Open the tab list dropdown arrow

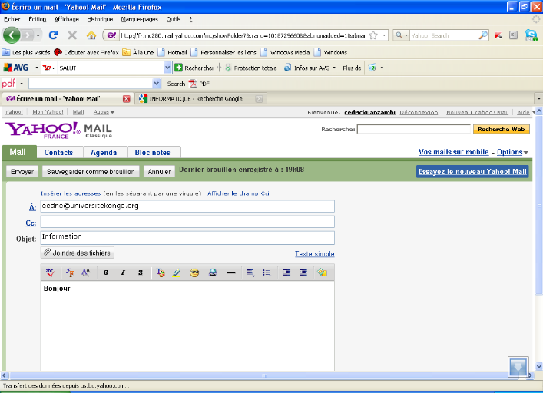538,99
